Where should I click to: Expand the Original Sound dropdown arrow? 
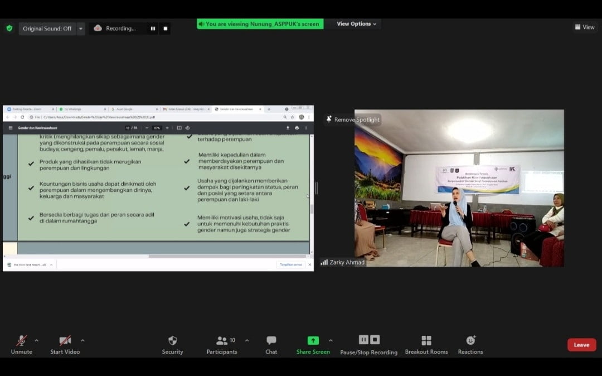click(81, 28)
